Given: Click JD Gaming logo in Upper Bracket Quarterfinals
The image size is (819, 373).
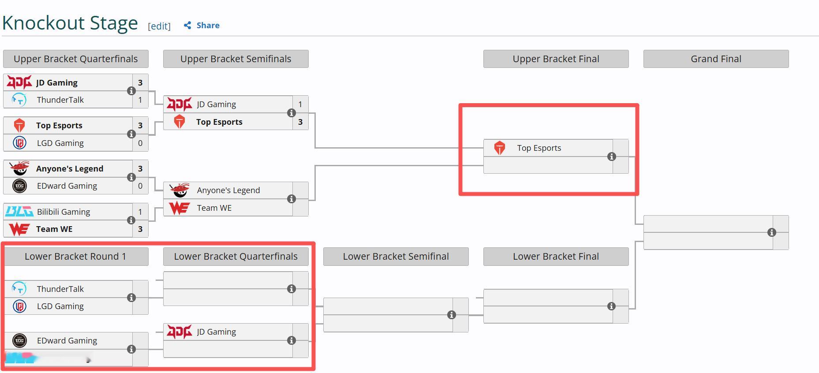Looking at the screenshot, I should pos(19,82).
